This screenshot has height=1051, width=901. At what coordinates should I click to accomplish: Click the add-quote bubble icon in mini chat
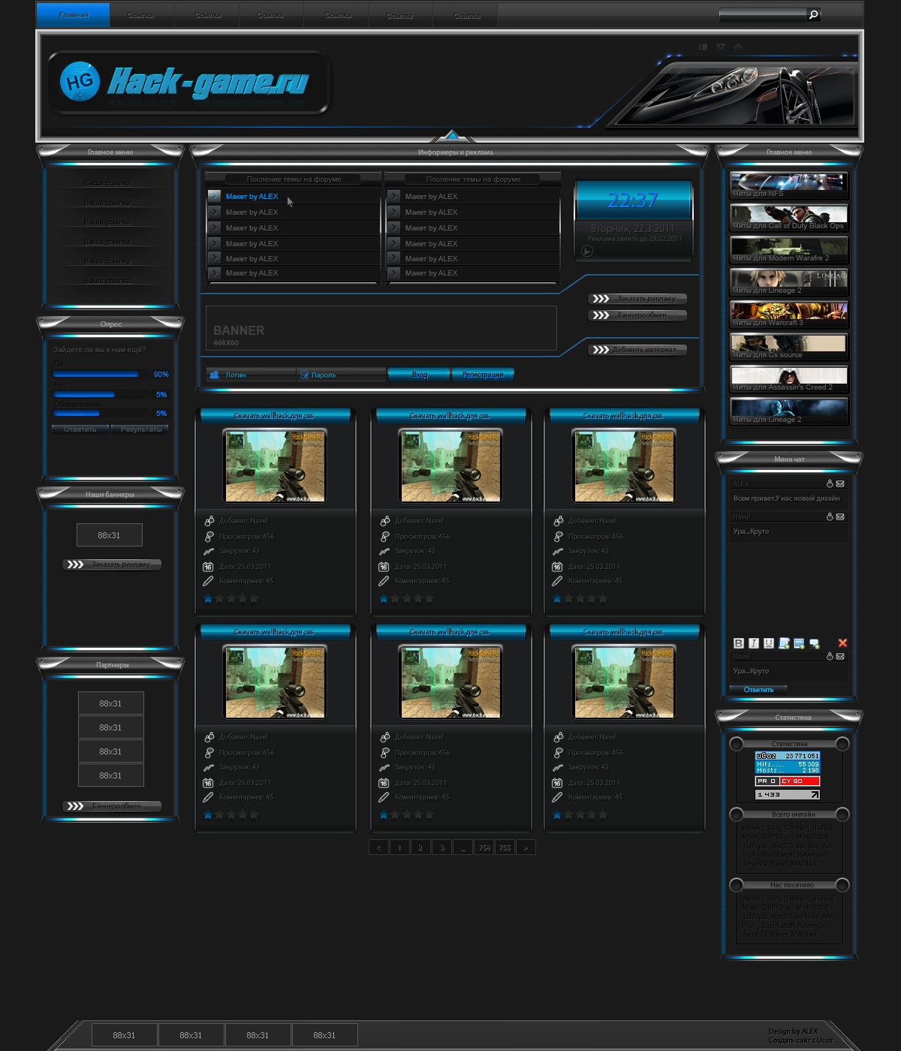(815, 643)
